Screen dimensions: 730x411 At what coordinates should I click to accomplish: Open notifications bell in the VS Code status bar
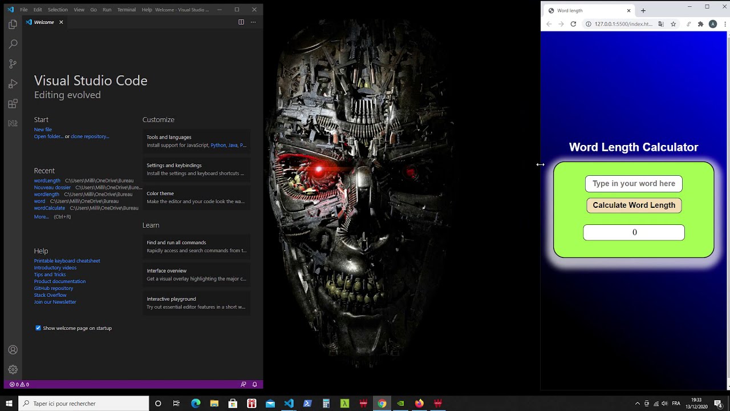point(255,385)
